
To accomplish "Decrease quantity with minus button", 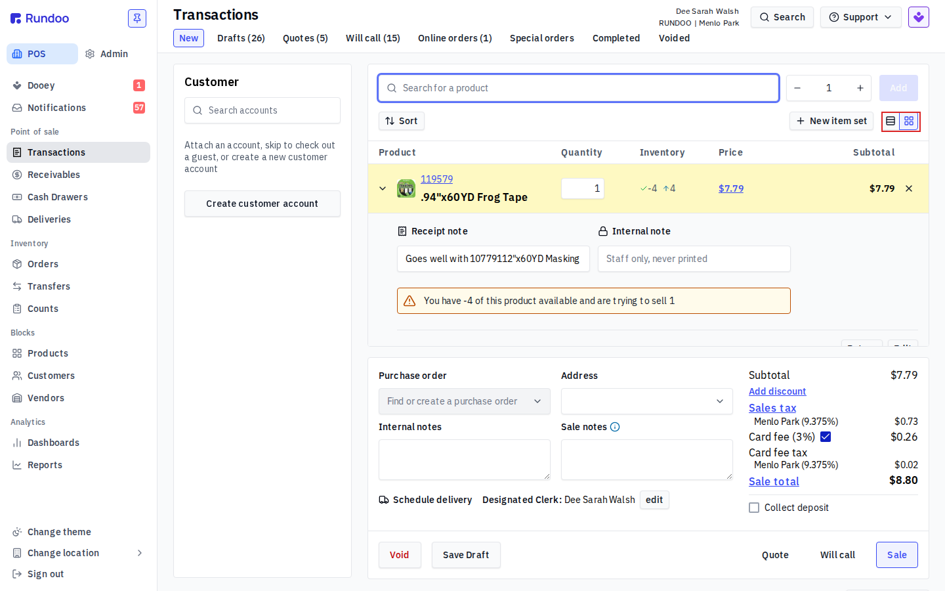I will coord(797,88).
